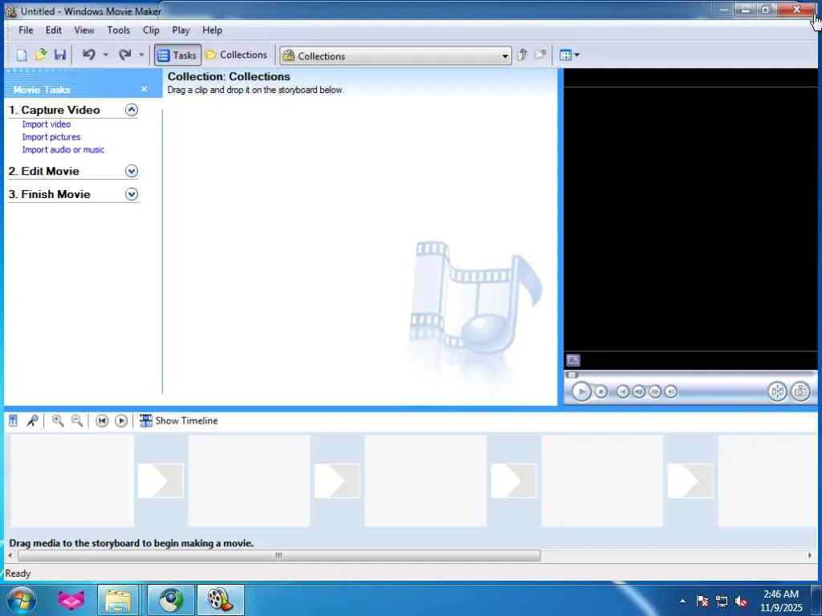Open the Views dropdown button
Image resolution: width=822 pixels, height=616 pixels.
coord(569,55)
